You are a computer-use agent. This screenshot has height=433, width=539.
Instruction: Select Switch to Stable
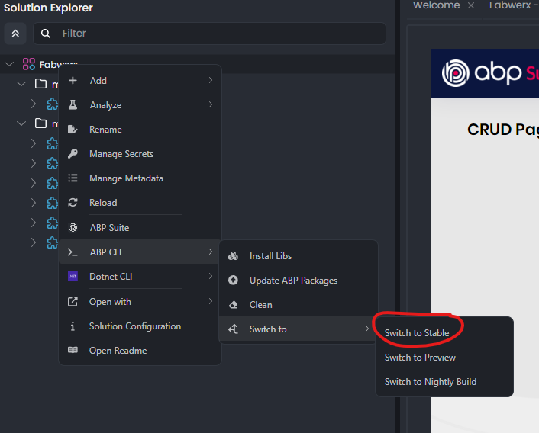(x=416, y=333)
